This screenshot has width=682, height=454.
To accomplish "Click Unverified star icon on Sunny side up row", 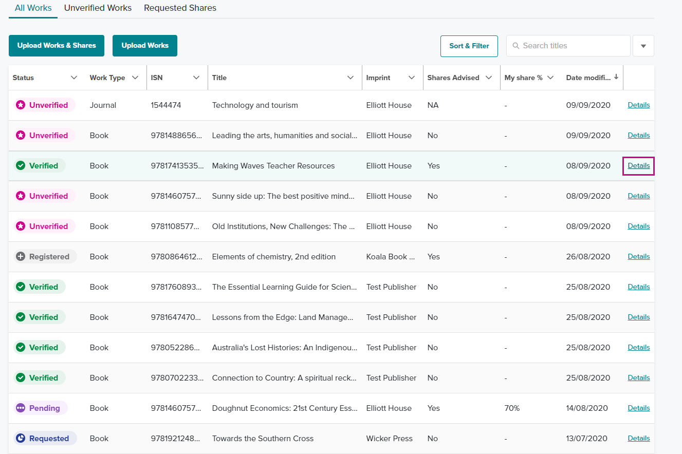I will (21, 196).
